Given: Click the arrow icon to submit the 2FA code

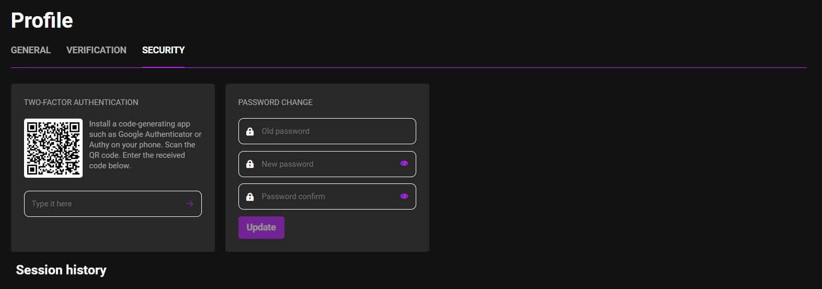Looking at the screenshot, I should 190,204.
